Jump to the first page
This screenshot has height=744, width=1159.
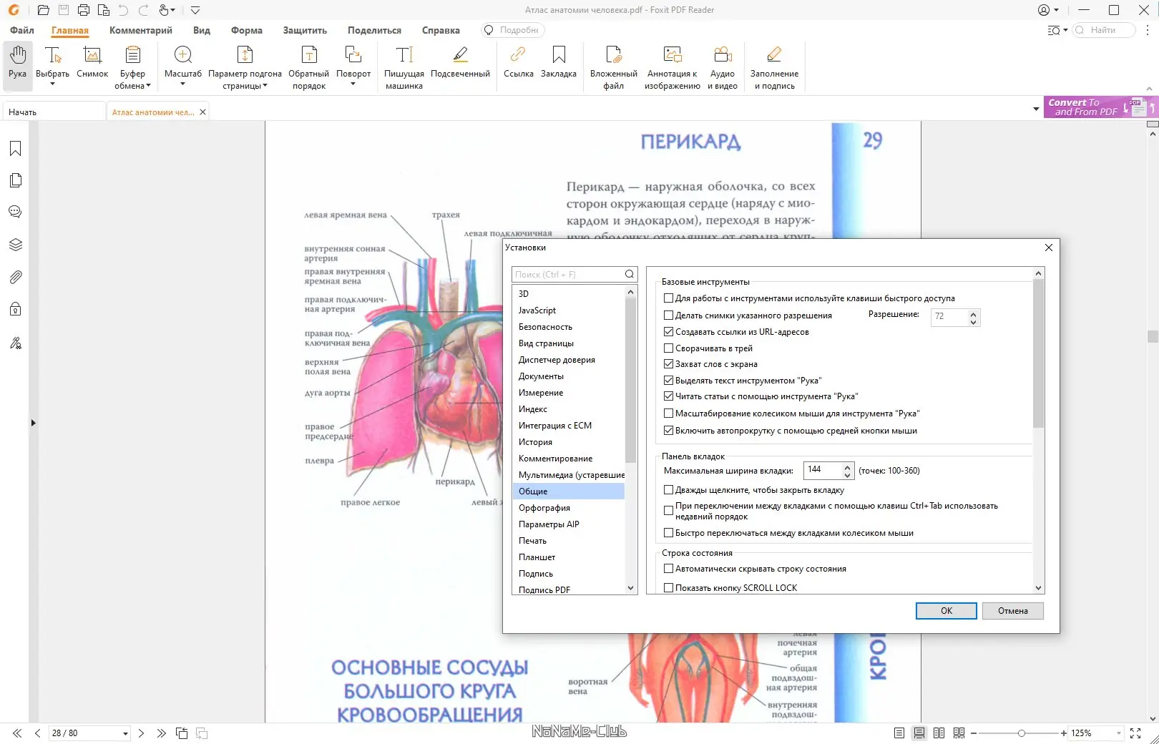tap(17, 733)
